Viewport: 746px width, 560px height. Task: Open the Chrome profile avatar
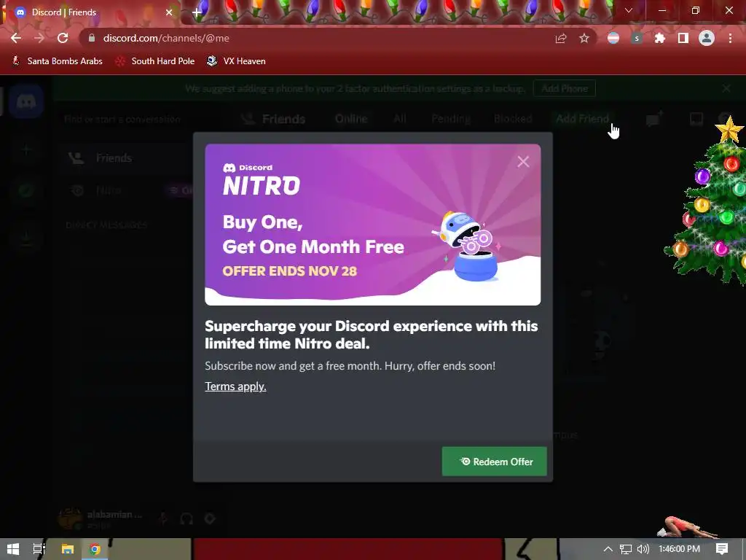pos(707,38)
